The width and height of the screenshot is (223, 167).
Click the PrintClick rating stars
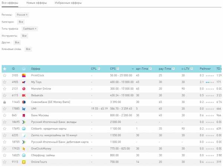click(x=210, y=76)
